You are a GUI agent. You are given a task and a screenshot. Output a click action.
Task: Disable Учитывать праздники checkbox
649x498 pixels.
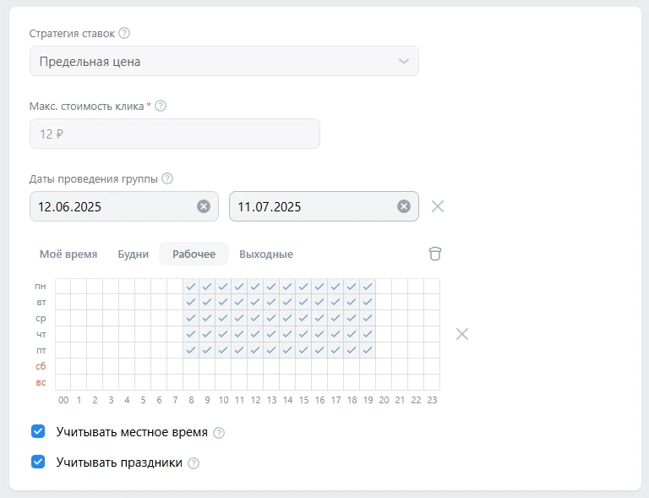(x=38, y=462)
